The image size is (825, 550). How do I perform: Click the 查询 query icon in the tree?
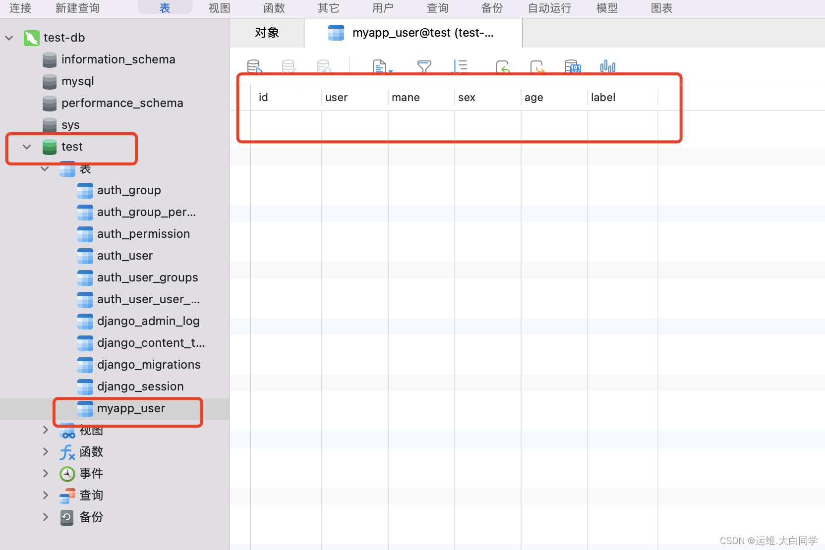tap(67, 496)
